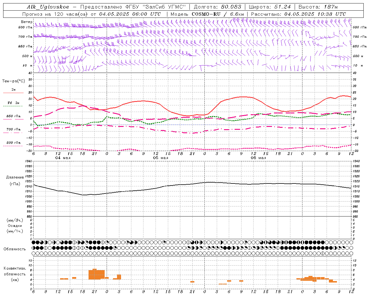The height and width of the screenshot is (294, 368).
Task: Click the "Высота: 187м" header value
Action: point(318,7)
